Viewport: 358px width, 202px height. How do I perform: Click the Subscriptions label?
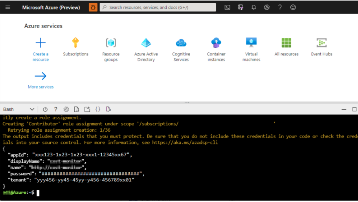[x=75, y=54]
